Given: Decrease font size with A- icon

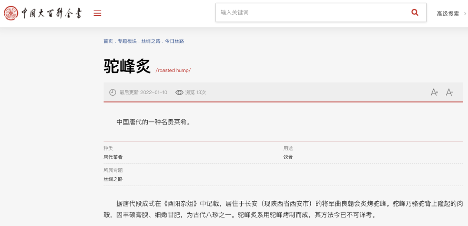Looking at the screenshot, I should 449,92.
